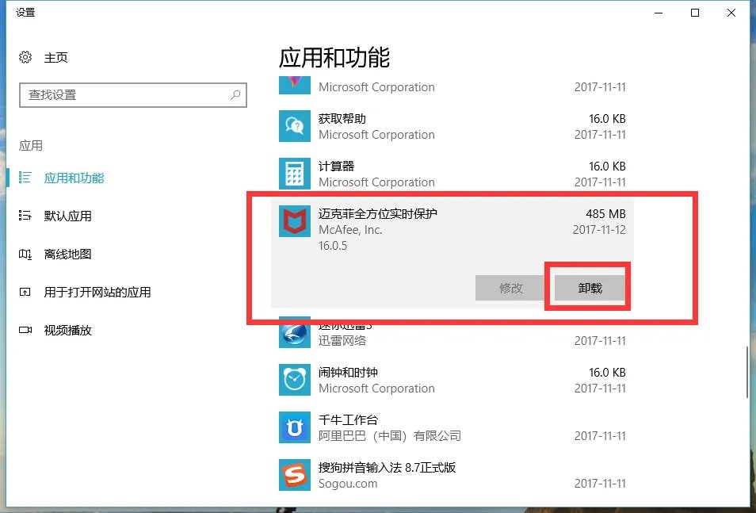Click the 千牛工作台 app icon
Viewport: 756px width, 513px height.
294,427
